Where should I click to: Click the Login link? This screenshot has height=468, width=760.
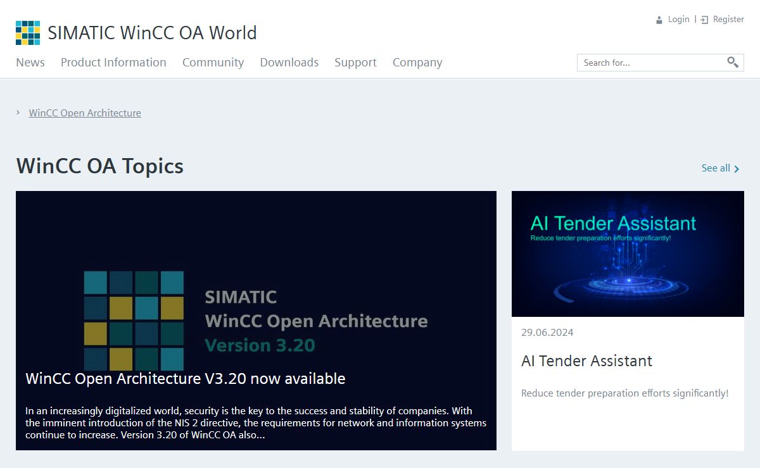[x=678, y=20]
